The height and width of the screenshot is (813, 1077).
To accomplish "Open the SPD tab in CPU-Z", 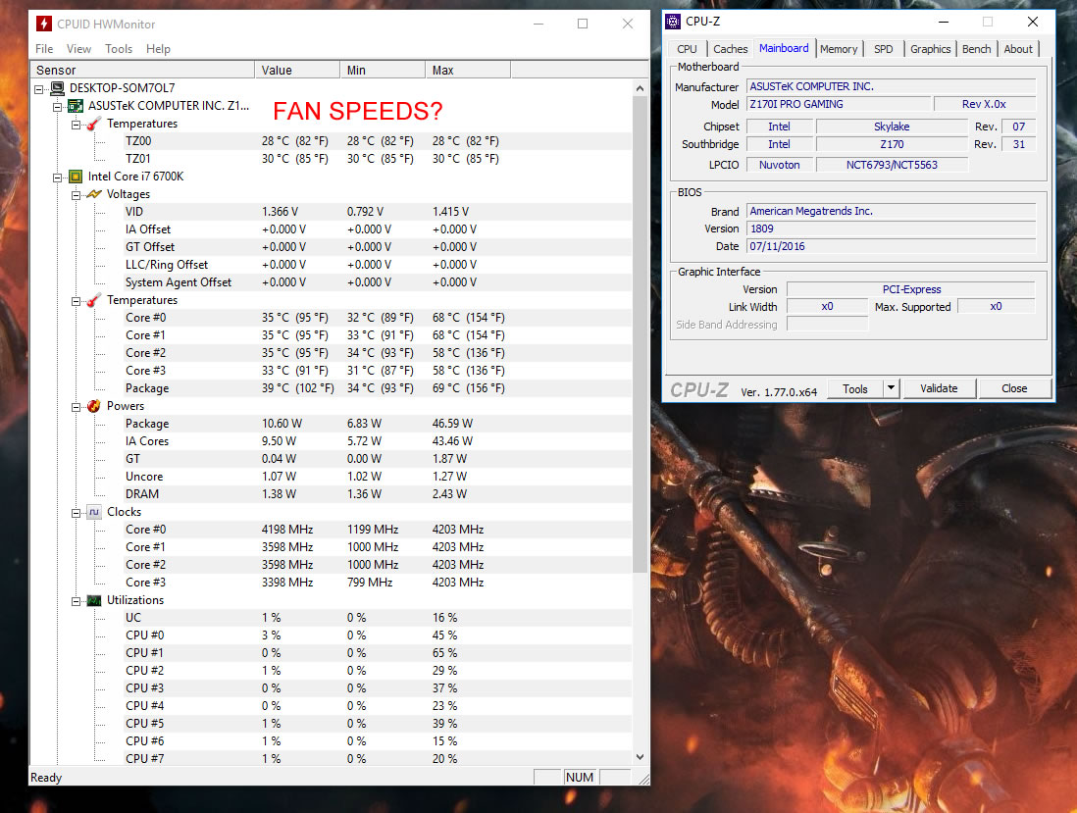I will [x=884, y=49].
